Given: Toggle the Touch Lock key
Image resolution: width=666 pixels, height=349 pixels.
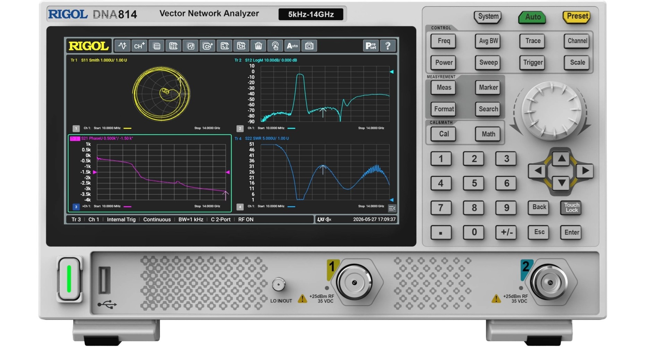Looking at the screenshot, I should 572,207.
